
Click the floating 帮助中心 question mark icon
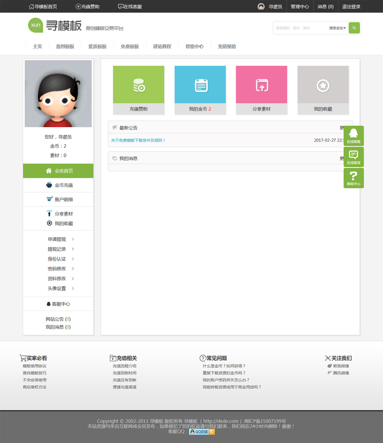(x=354, y=178)
